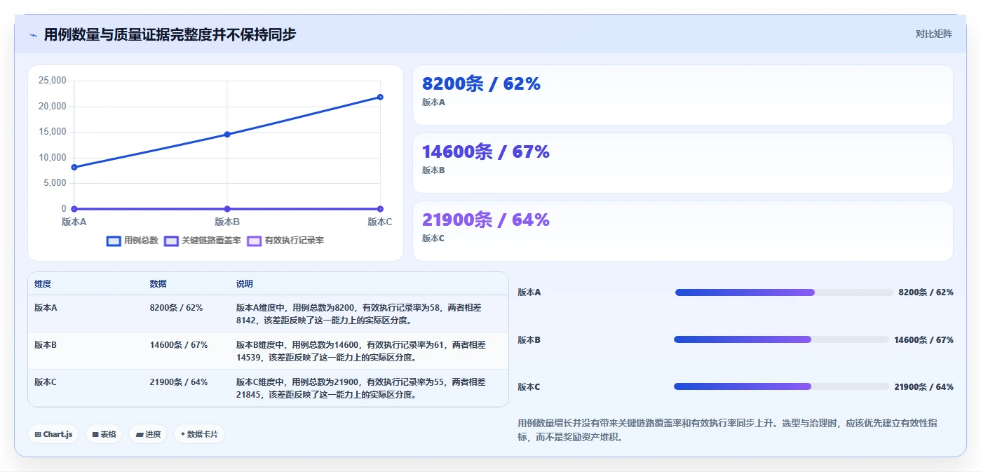The image size is (981, 472).
Task: Click the 25,000 y-axis label
Action: coord(53,81)
